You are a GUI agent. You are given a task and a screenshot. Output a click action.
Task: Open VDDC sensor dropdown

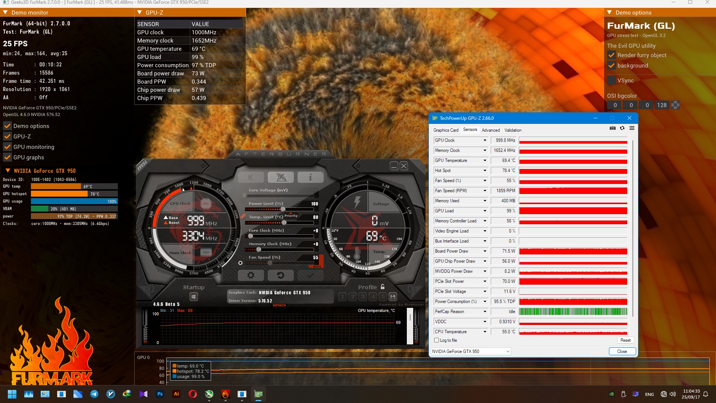click(x=485, y=322)
